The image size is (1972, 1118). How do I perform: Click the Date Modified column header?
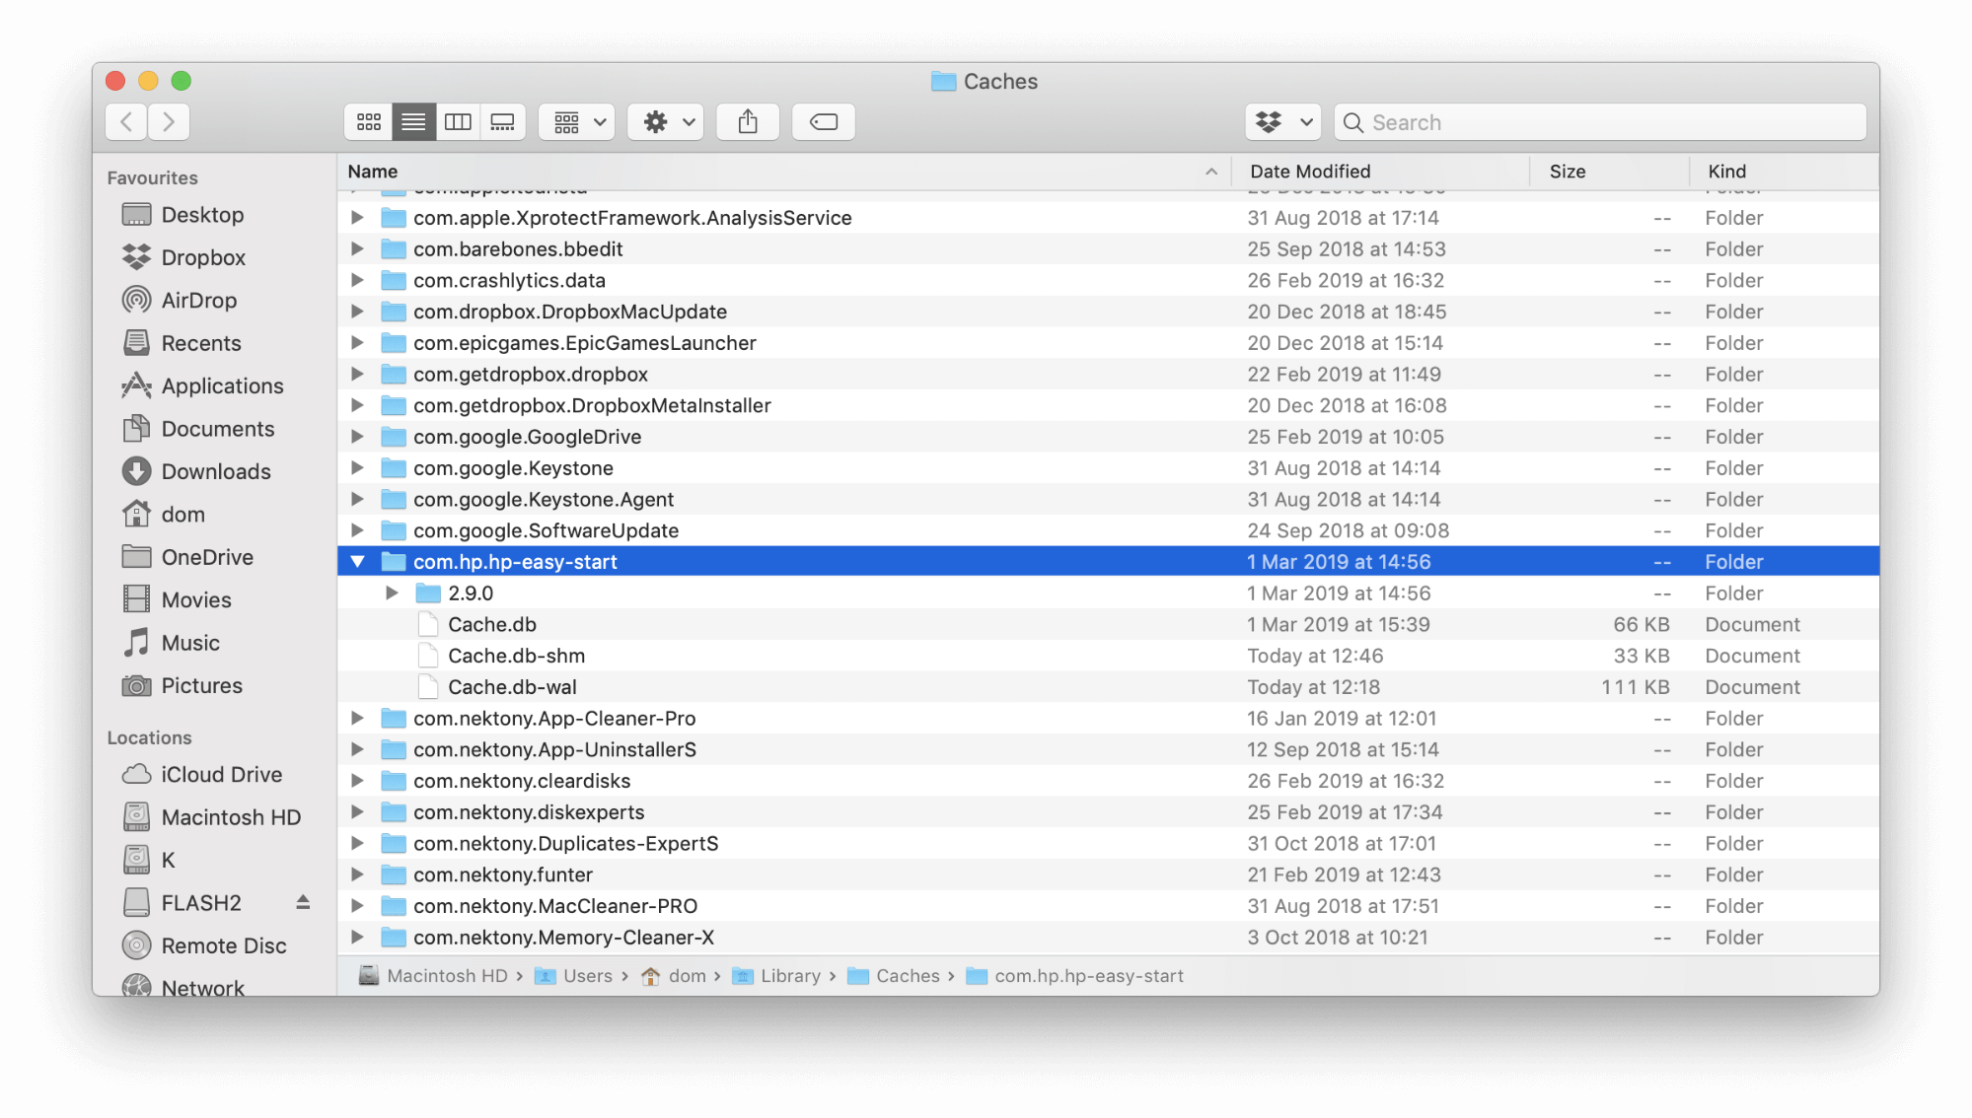pos(1310,171)
